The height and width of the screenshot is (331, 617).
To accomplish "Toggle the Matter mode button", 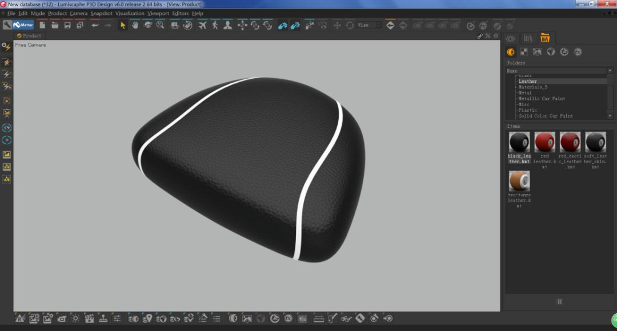I will coord(23,25).
